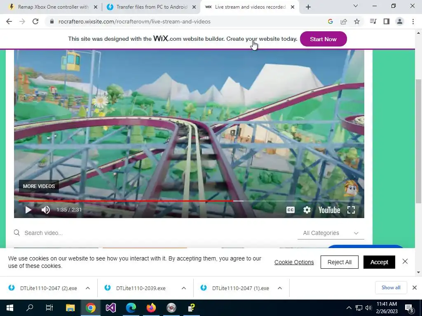Click the channel avatar watermark in video
Viewport: 422px width, 316px height.
tap(351, 188)
